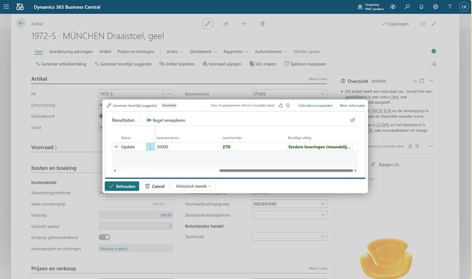The image size is (472, 279).
Task: Create new record with plus icon
Action: [x=244, y=24]
